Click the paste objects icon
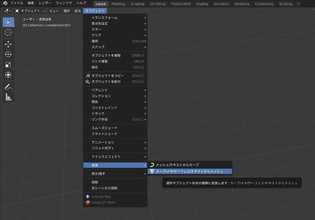 88,82
